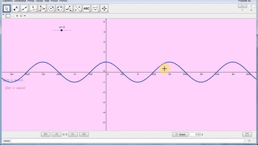258x145 pixels.
Task: Click the Redo button
Action: pos(251,6)
